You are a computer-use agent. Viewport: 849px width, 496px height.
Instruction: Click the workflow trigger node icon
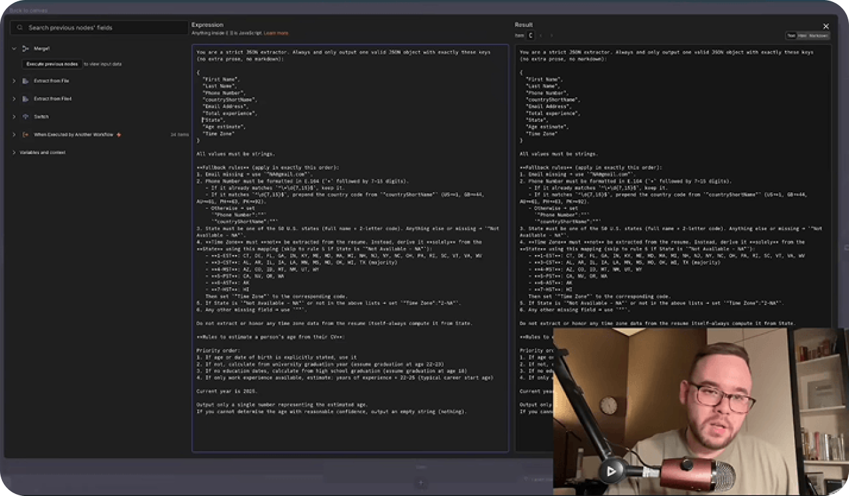(26, 135)
